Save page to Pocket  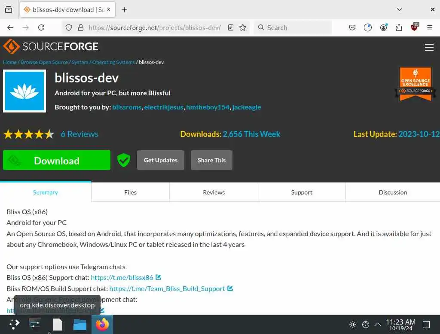point(352,27)
